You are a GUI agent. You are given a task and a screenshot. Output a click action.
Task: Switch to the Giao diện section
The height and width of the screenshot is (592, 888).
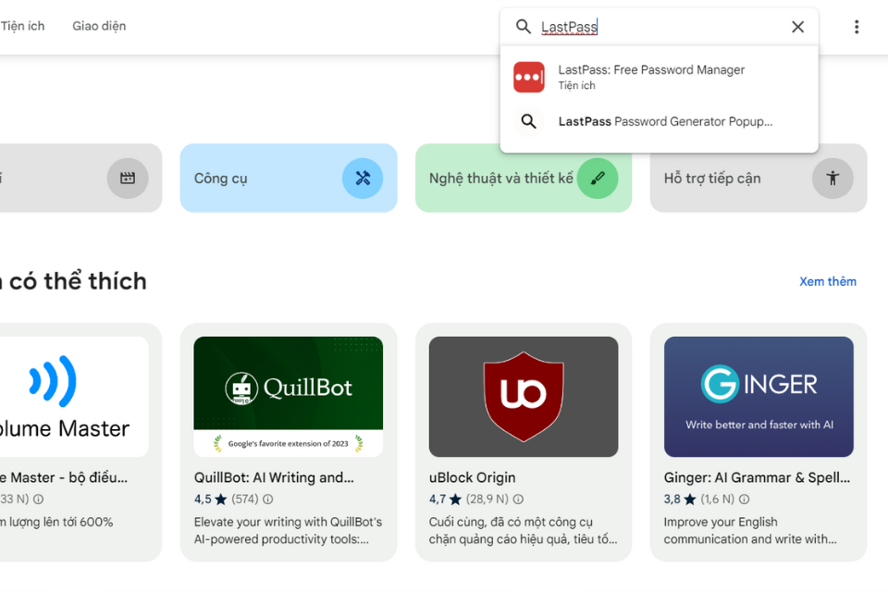[99, 26]
